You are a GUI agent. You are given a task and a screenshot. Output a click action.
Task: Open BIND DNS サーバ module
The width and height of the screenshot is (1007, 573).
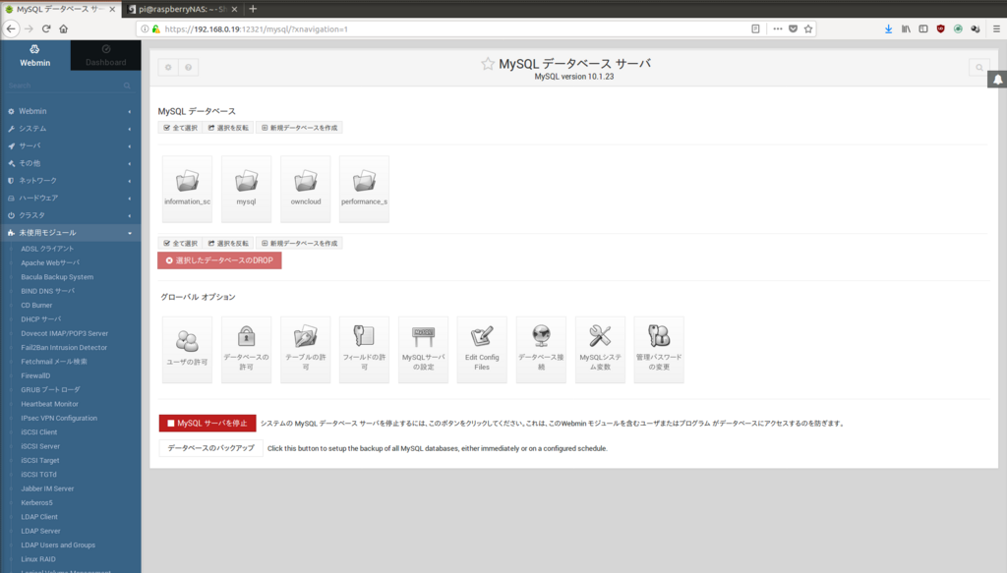pos(48,291)
